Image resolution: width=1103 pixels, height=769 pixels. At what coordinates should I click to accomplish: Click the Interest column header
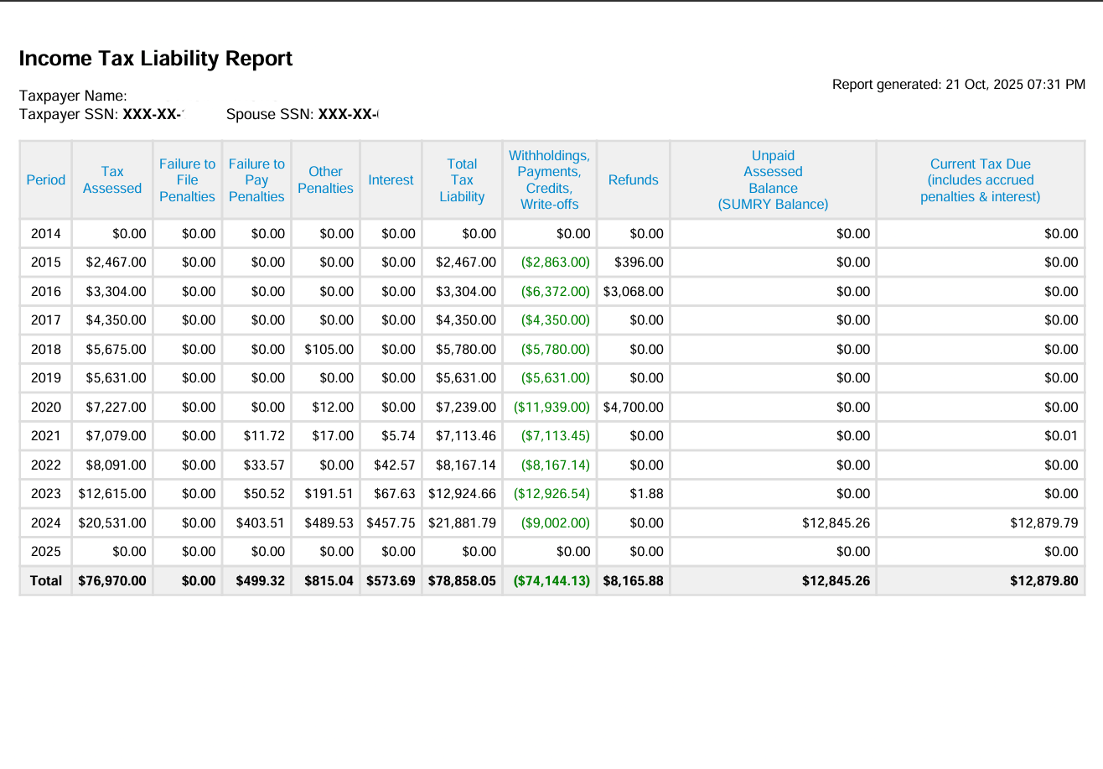tap(391, 179)
